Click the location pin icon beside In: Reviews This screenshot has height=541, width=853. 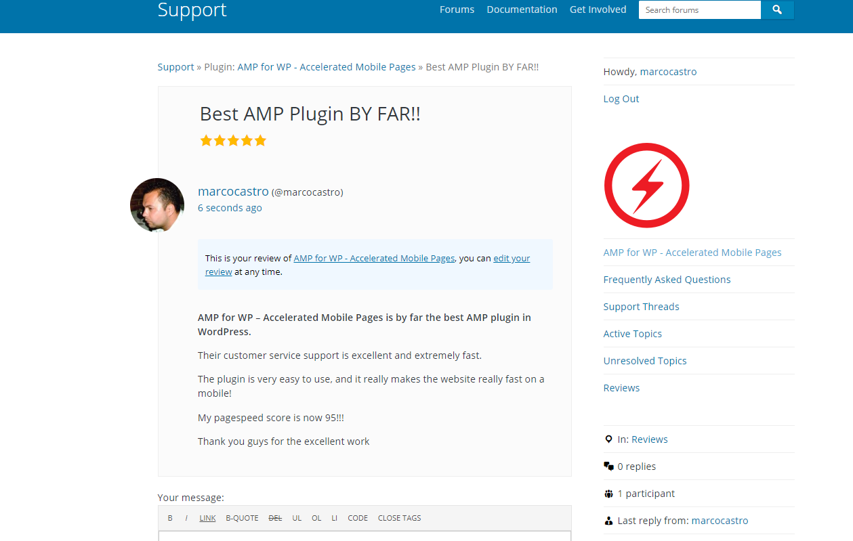click(x=608, y=439)
